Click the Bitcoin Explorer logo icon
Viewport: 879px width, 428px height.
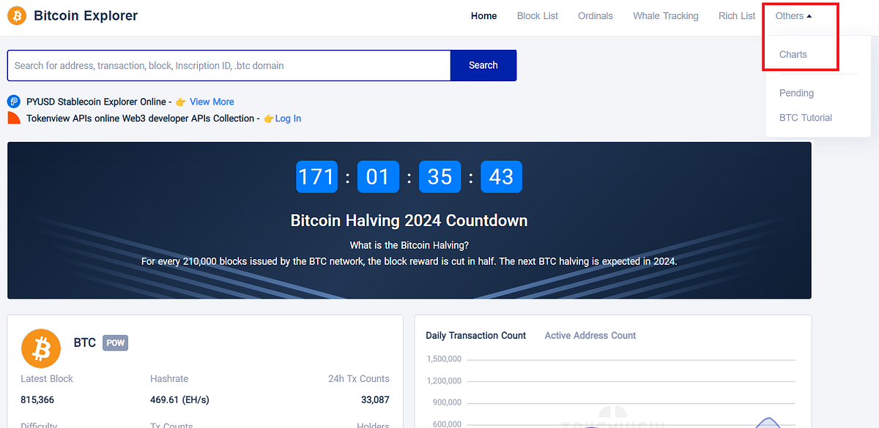pos(16,15)
